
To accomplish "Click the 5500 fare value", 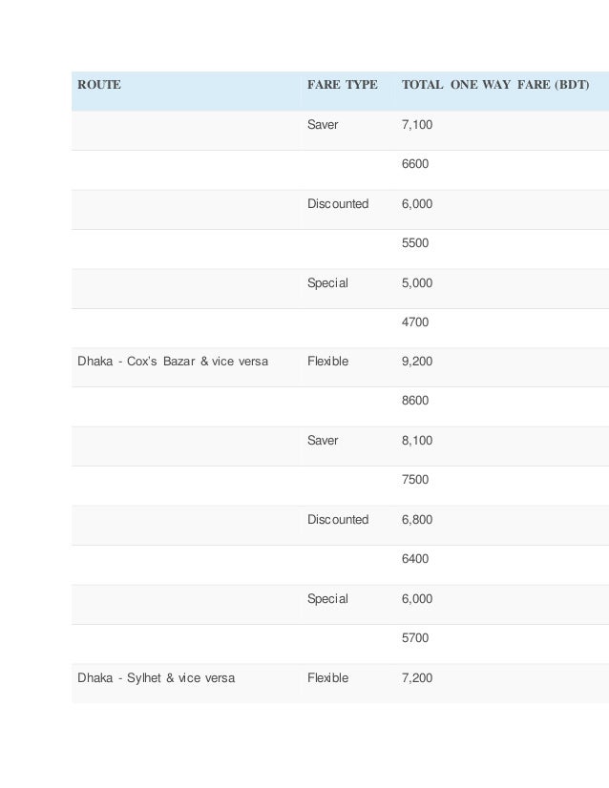I will (x=415, y=242).
